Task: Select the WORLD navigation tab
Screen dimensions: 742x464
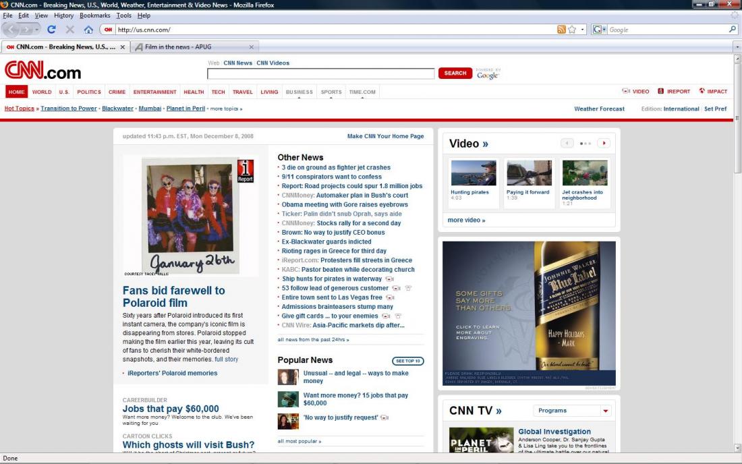Action: coord(42,92)
